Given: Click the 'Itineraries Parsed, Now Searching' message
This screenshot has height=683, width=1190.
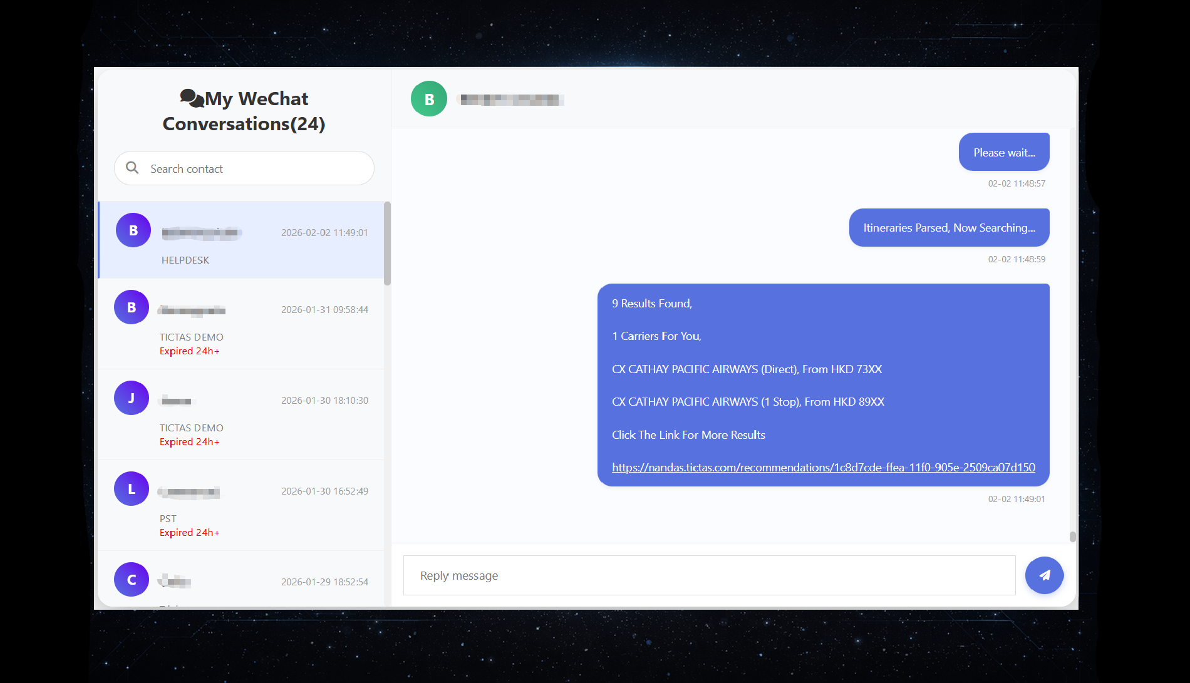Looking at the screenshot, I should (x=949, y=228).
